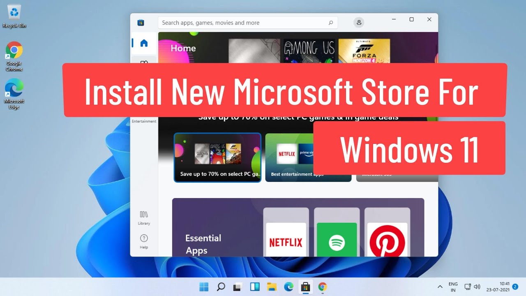Launch Chrome from the taskbar
The height and width of the screenshot is (296, 526).
click(x=323, y=287)
